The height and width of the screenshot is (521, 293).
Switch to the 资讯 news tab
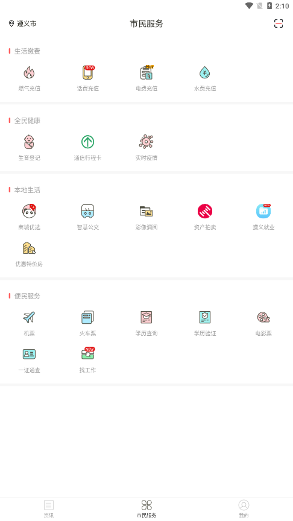click(x=49, y=509)
